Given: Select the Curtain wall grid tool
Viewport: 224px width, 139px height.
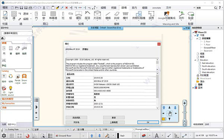Looking at the screenshot, I should [53, 15].
